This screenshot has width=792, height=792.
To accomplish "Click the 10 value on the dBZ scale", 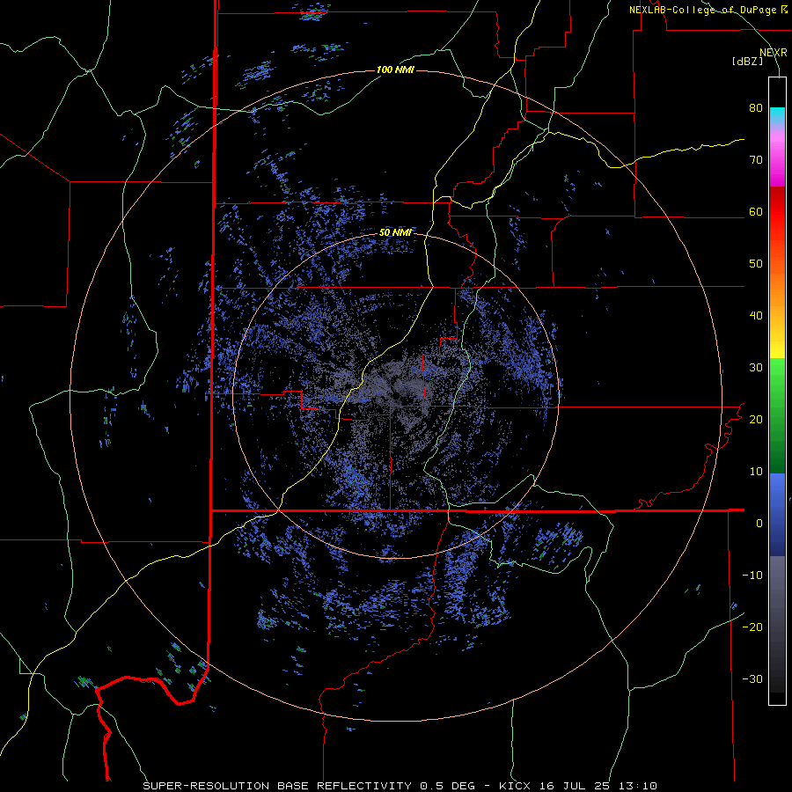I will click(x=756, y=472).
